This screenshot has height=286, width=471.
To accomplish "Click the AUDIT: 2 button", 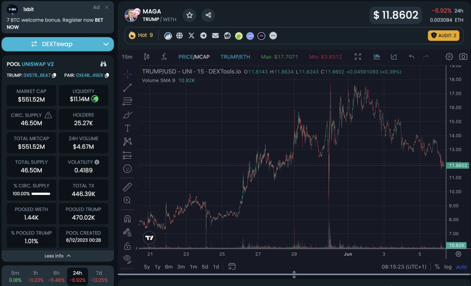I will click(444, 35).
